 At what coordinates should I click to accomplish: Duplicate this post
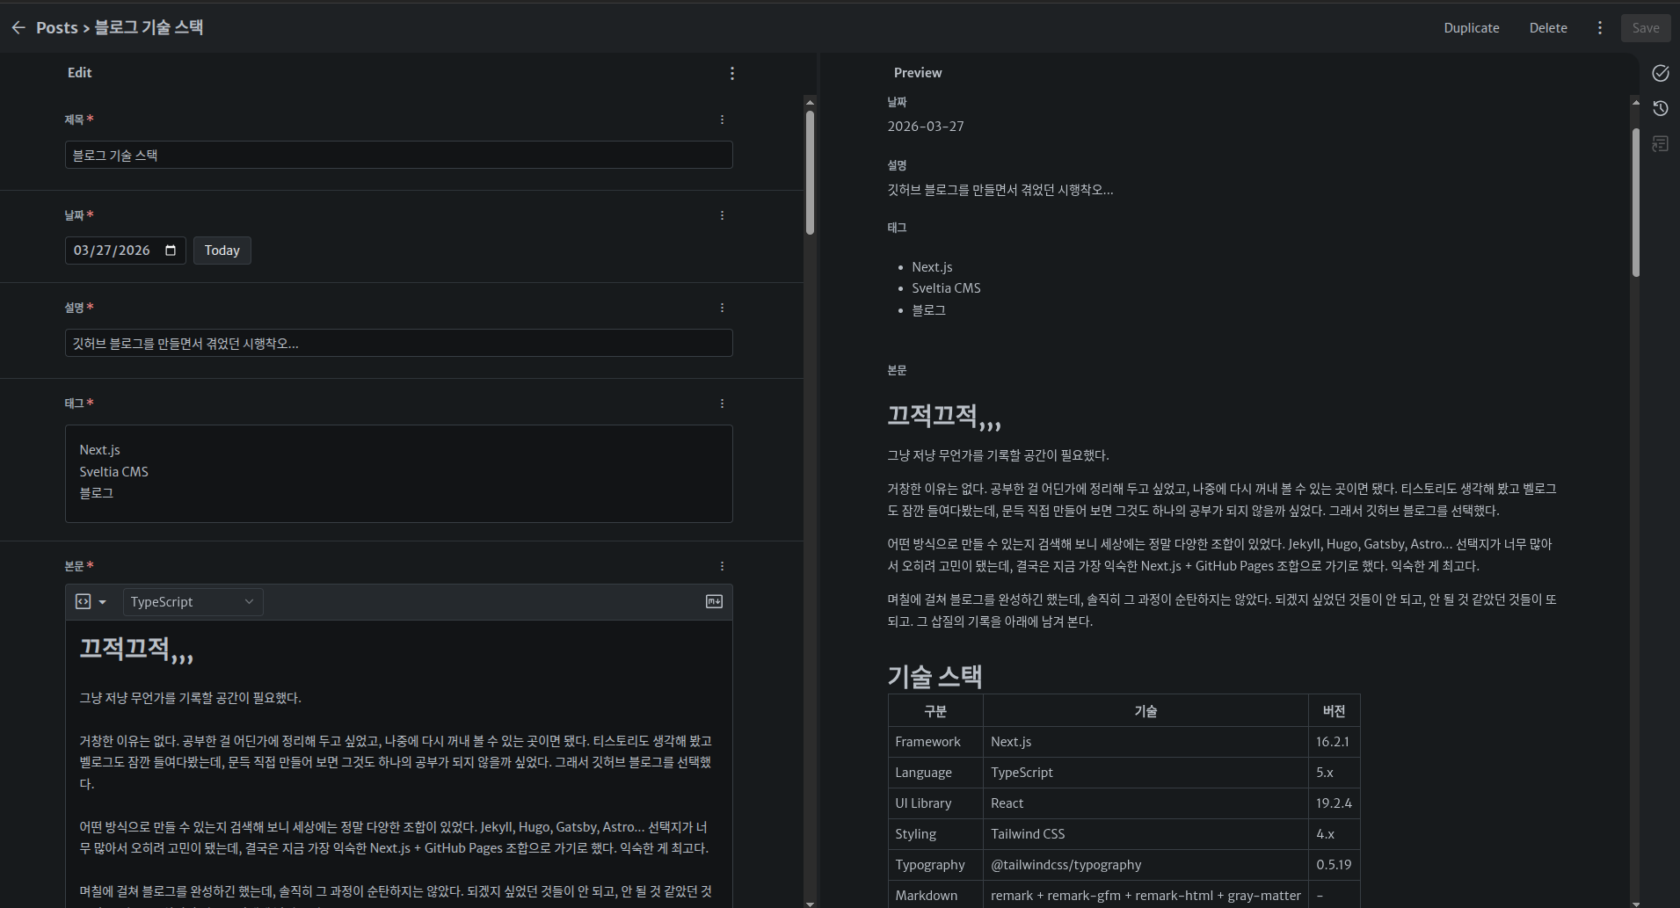1472,27
